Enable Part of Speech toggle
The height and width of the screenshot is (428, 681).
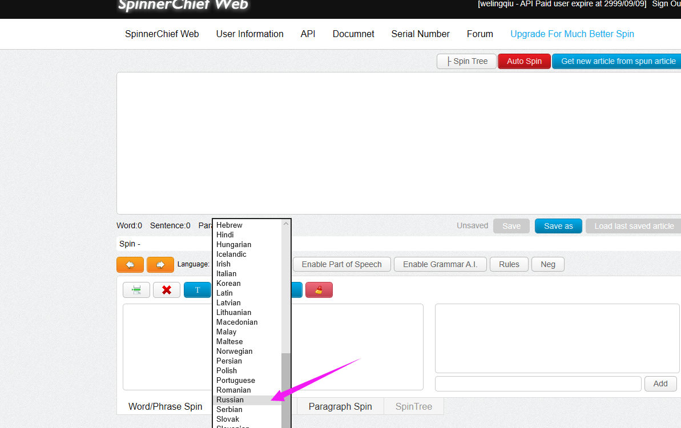pos(341,264)
